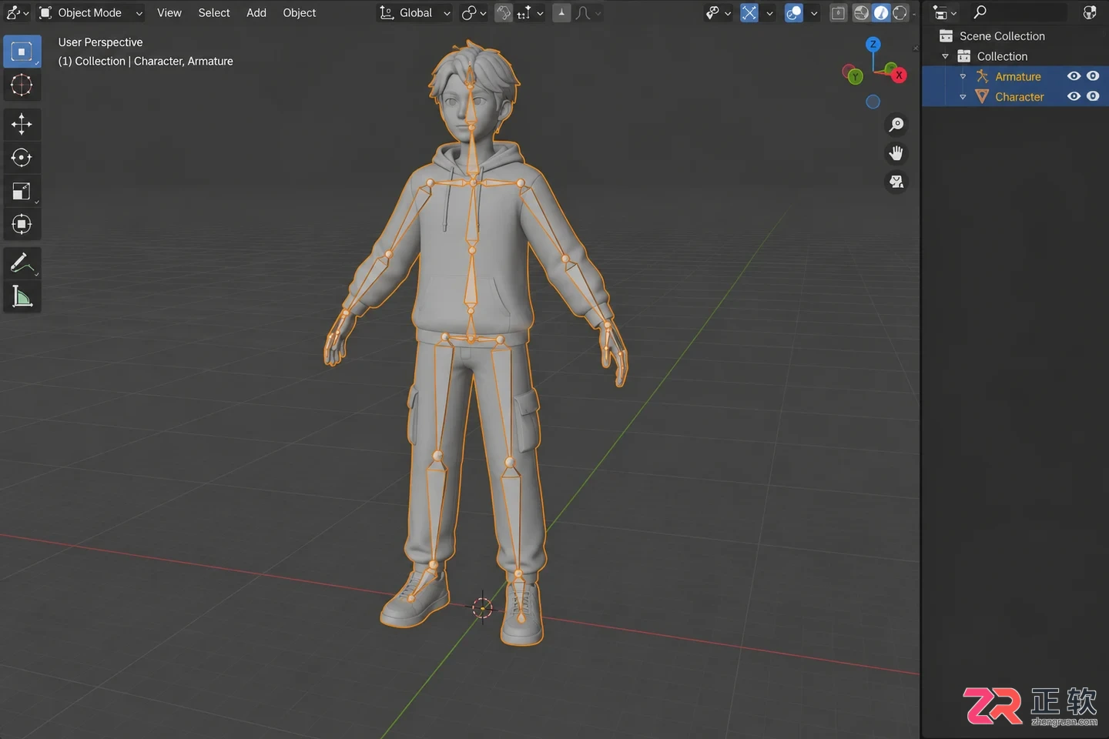
Task: Toggle snapping magnet in header
Action: 504,13
